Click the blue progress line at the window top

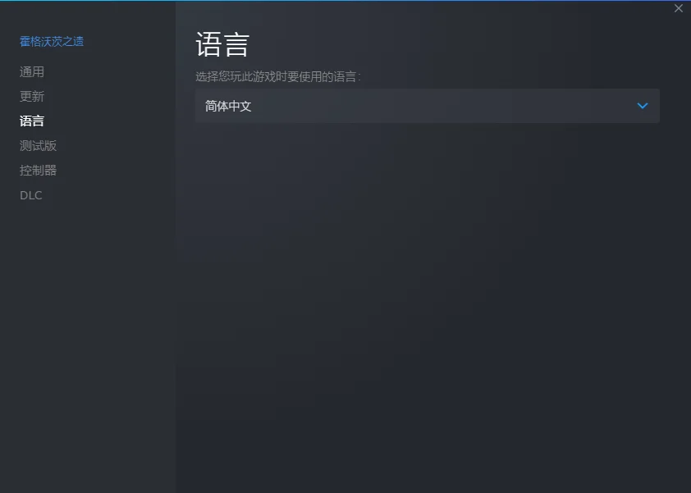(345, 1)
